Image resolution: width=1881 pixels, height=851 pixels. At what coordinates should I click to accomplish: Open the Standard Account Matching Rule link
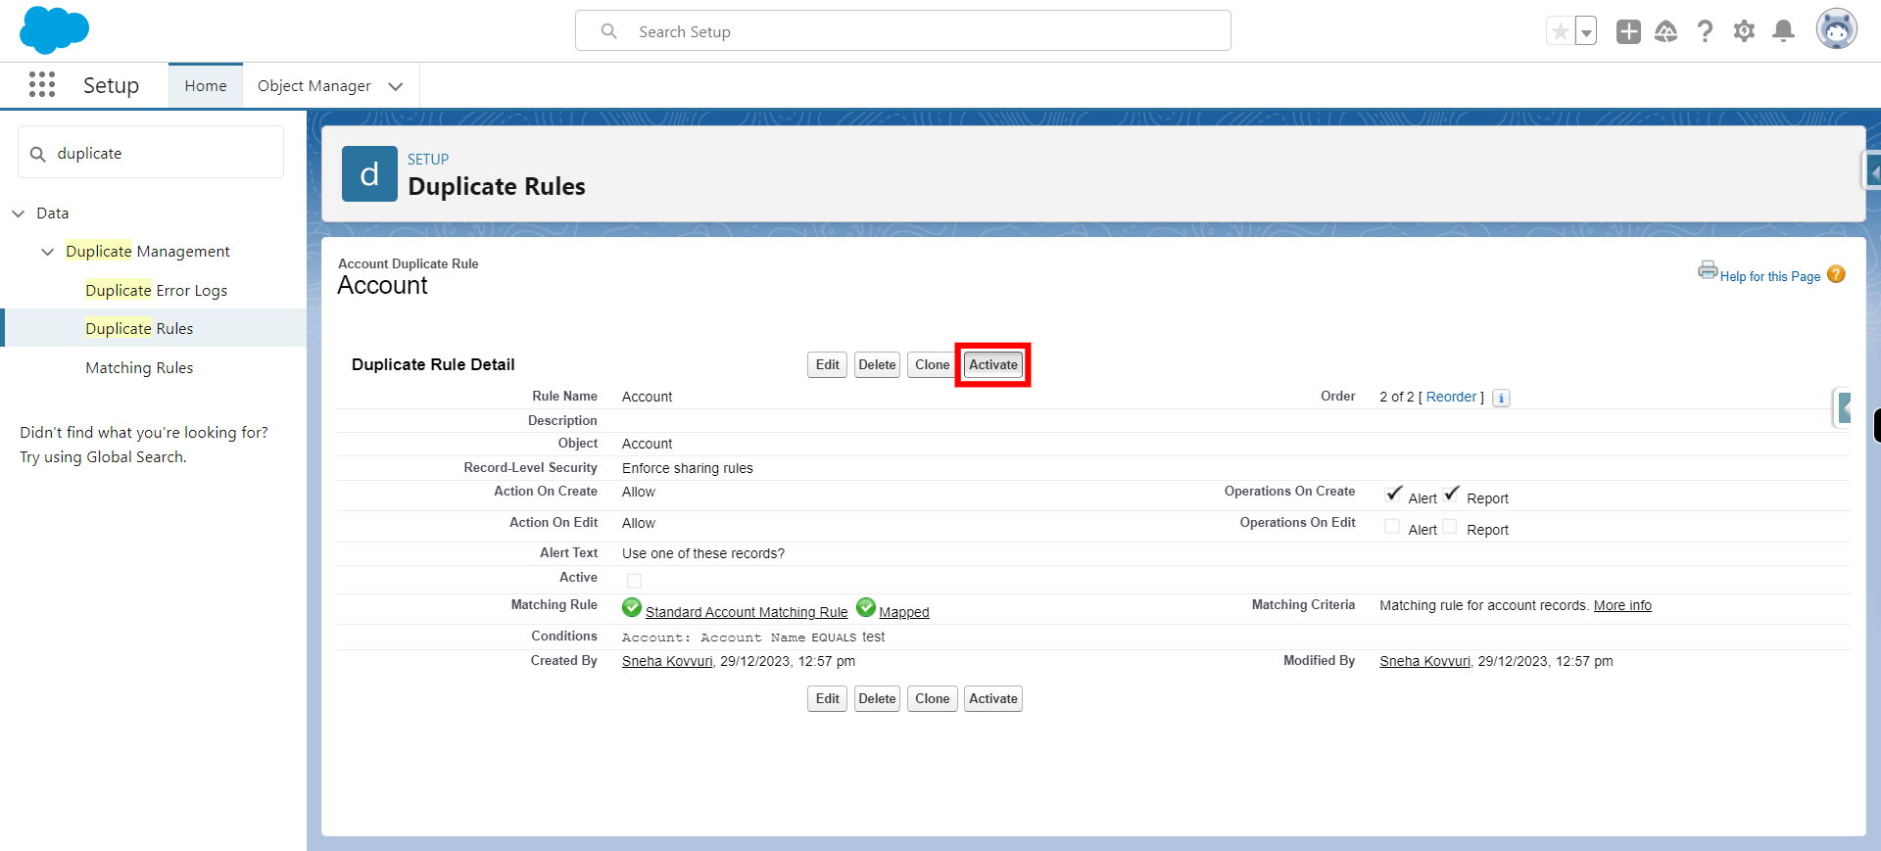[x=747, y=612]
